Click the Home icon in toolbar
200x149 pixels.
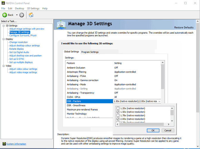(31, 15)
